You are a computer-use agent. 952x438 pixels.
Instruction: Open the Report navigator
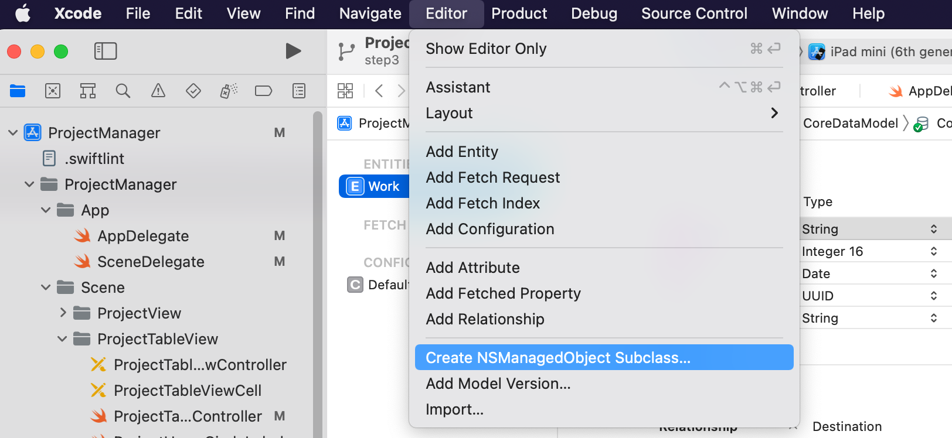pos(299,91)
